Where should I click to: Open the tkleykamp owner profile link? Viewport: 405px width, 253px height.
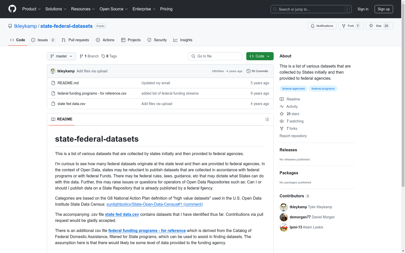point(26,26)
